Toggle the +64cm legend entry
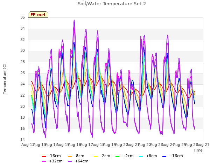This screenshot has height=168, width=224. (78, 161)
